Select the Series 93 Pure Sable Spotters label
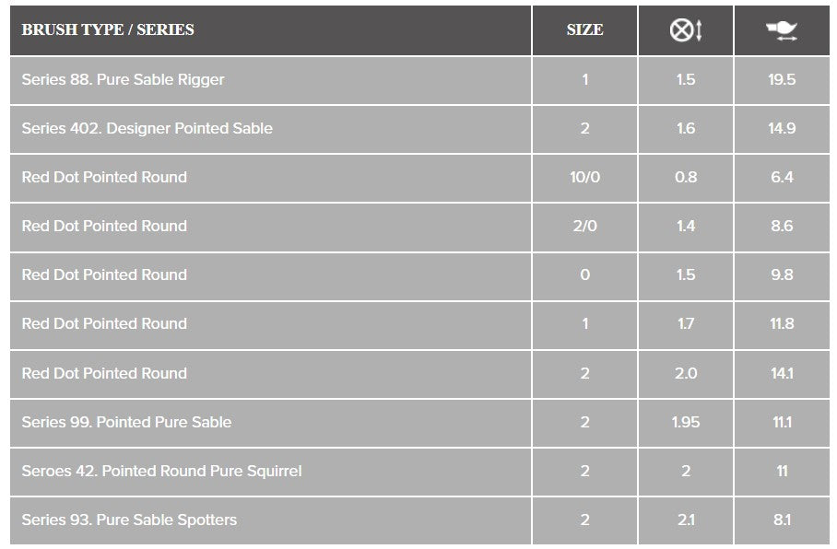The height and width of the screenshot is (549, 837). (129, 520)
